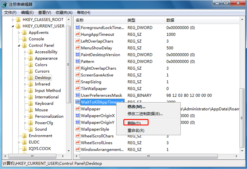Click the PaintDesktopVersion DWORD value icon
The height and width of the screenshot is (169, 247).
pos(77,55)
